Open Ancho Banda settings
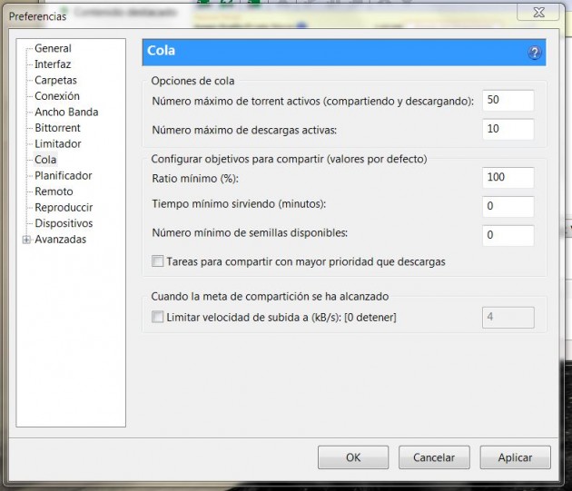The width and height of the screenshot is (572, 491). click(66, 112)
